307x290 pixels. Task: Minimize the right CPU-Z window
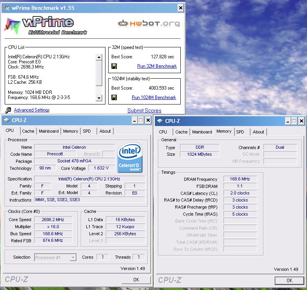(x=288, y=121)
